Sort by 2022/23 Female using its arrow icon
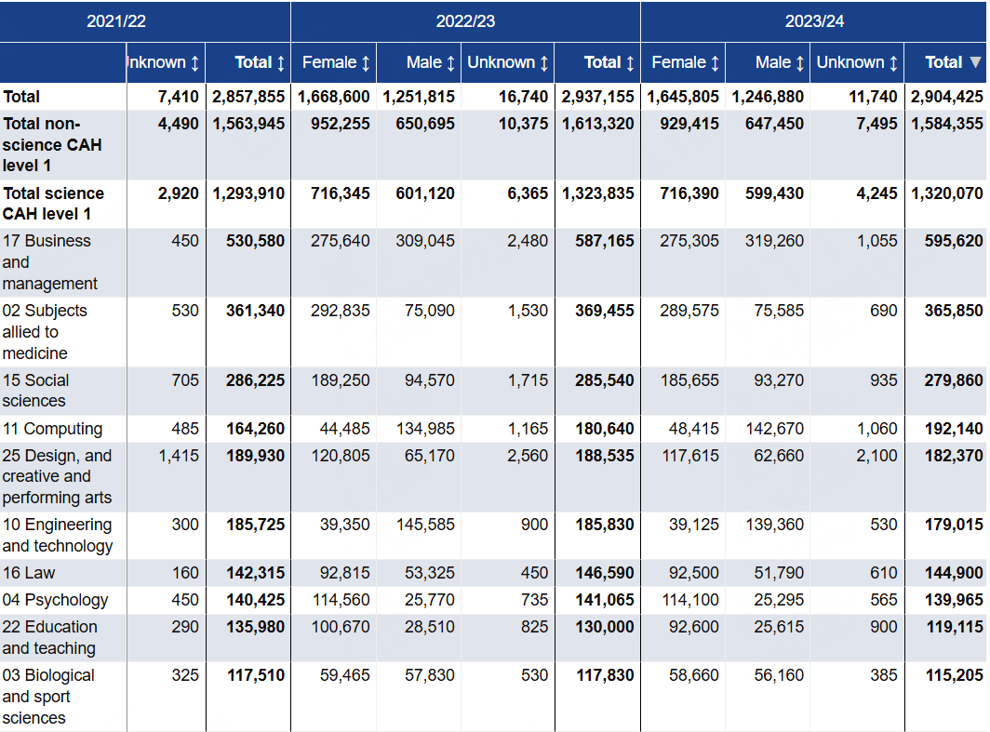Viewport: 990px width, 732px height. 366,63
